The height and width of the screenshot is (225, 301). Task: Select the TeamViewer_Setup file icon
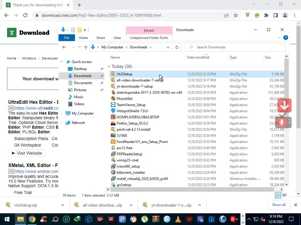click(113, 105)
